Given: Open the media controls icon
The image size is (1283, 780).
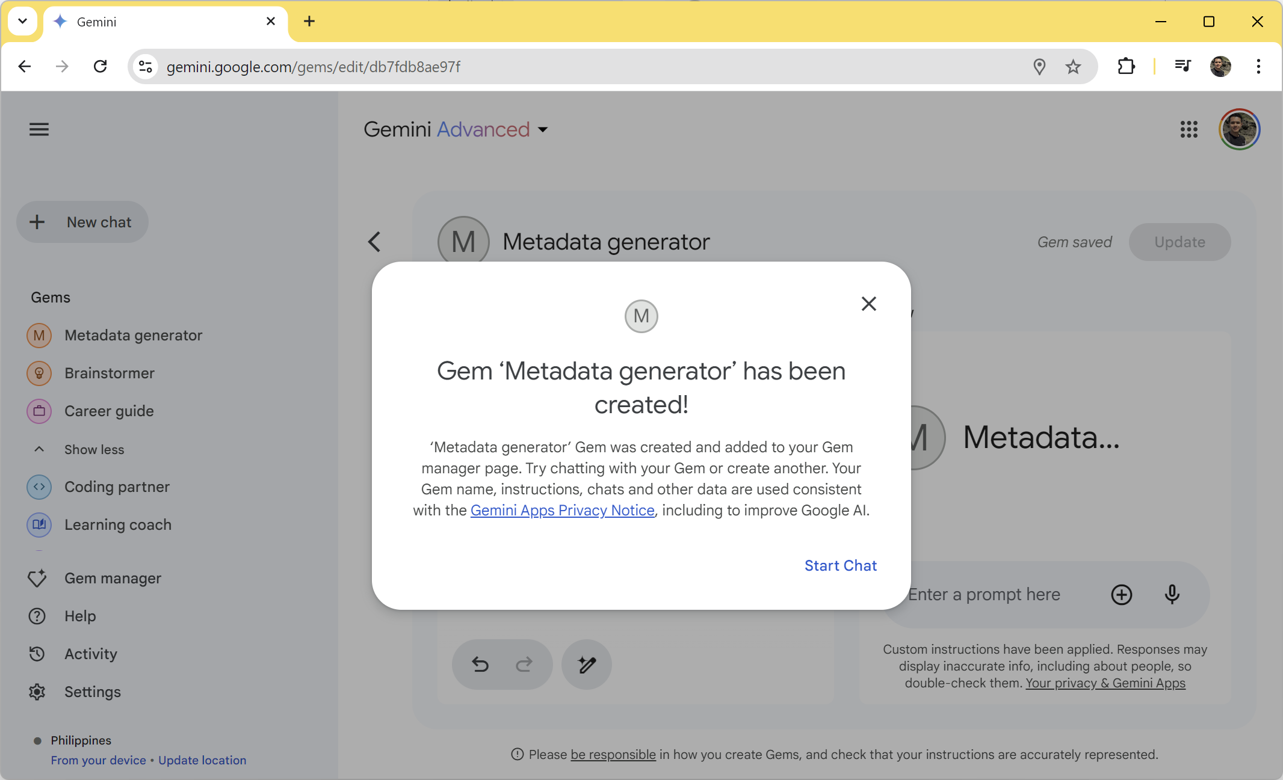Looking at the screenshot, I should 1183,66.
